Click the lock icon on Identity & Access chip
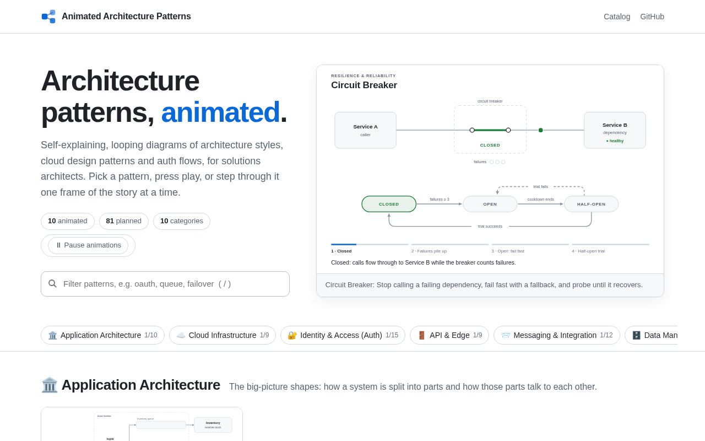The image size is (705, 441). tap(292, 335)
